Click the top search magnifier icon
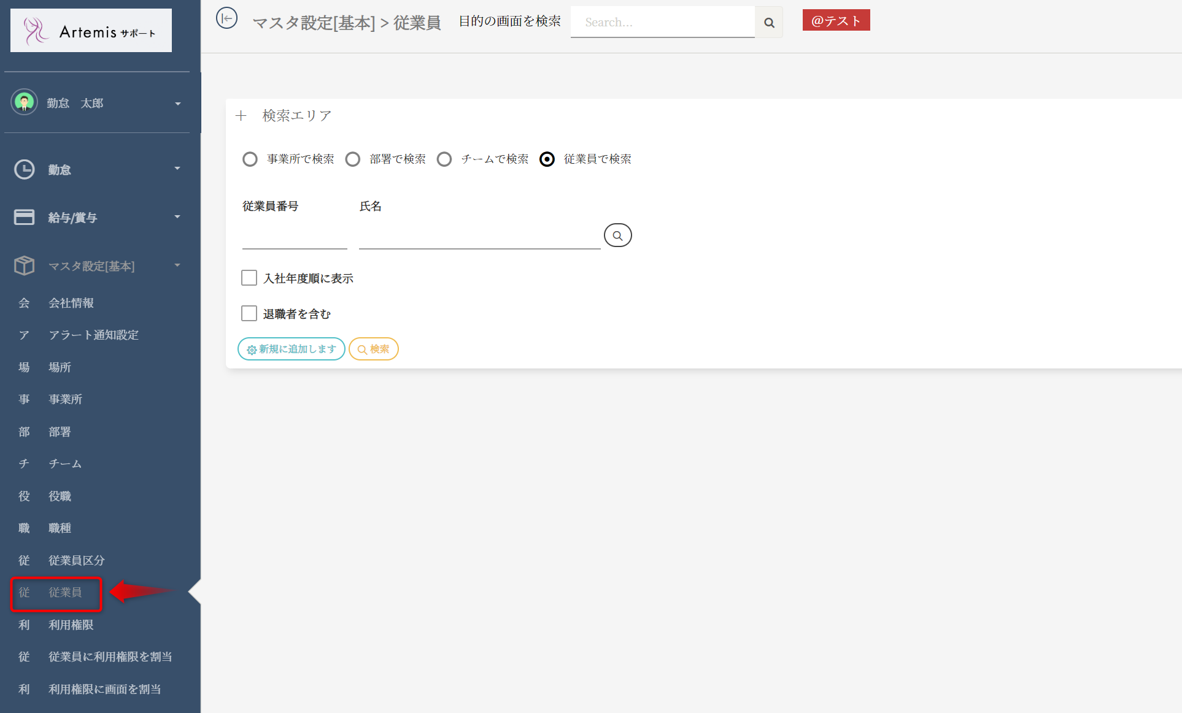This screenshot has height=713, width=1182. pyautogui.click(x=769, y=23)
